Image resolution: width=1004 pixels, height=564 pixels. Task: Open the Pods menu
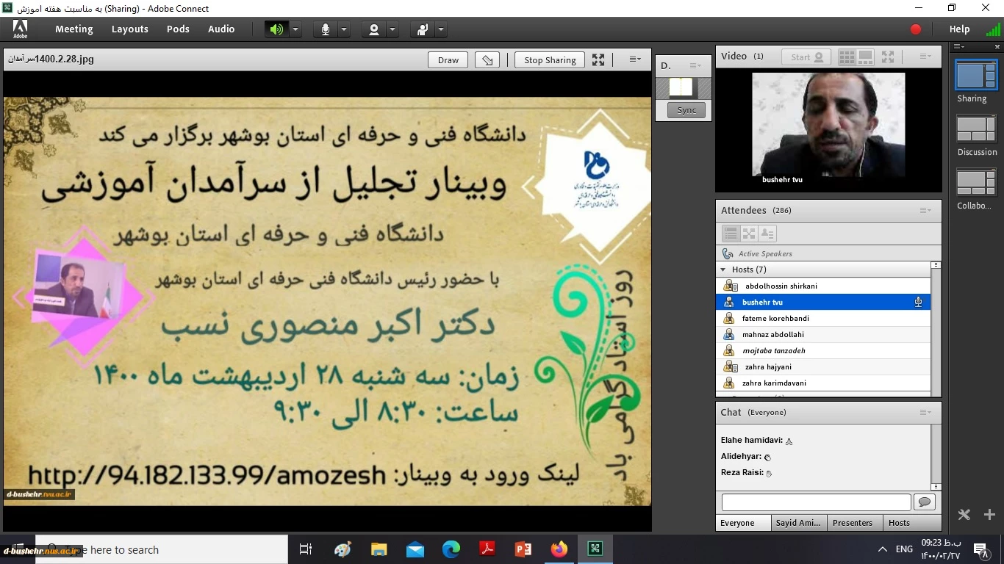pyautogui.click(x=178, y=29)
